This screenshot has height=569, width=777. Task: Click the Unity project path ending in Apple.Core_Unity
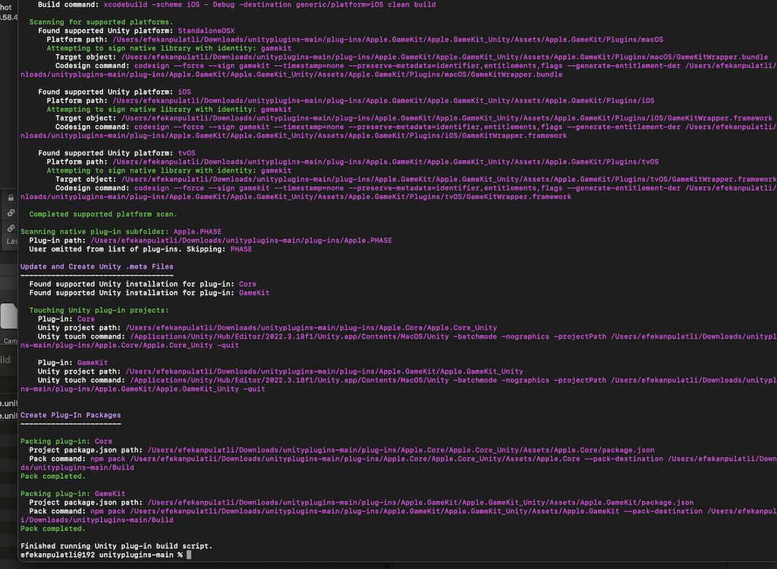click(x=311, y=327)
